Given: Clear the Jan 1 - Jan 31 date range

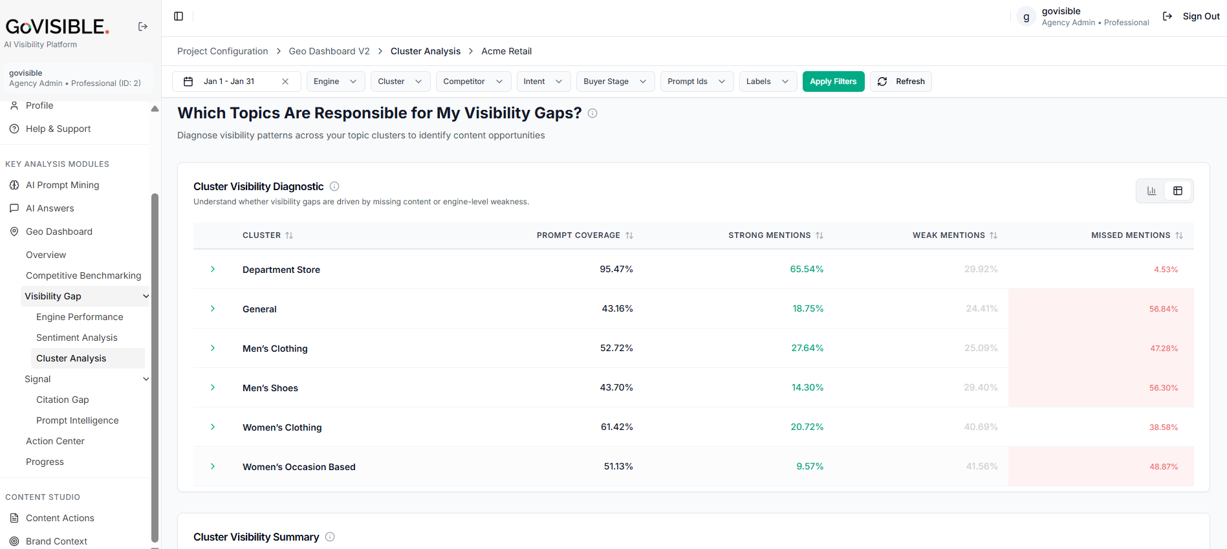Looking at the screenshot, I should click(285, 81).
